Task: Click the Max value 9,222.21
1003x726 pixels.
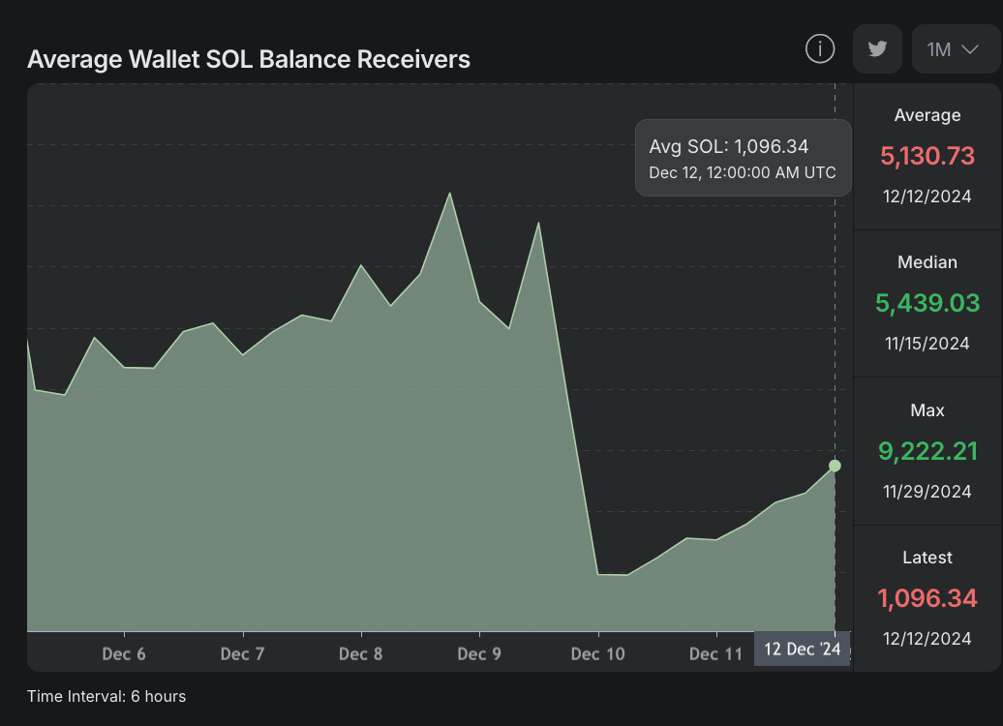Action: 927,451
